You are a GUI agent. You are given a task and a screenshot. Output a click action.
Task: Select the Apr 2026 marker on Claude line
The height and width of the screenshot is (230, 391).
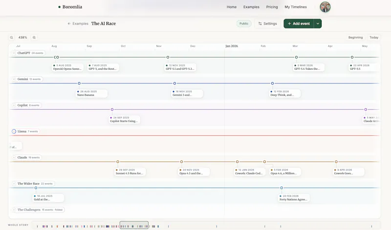(336, 162)
